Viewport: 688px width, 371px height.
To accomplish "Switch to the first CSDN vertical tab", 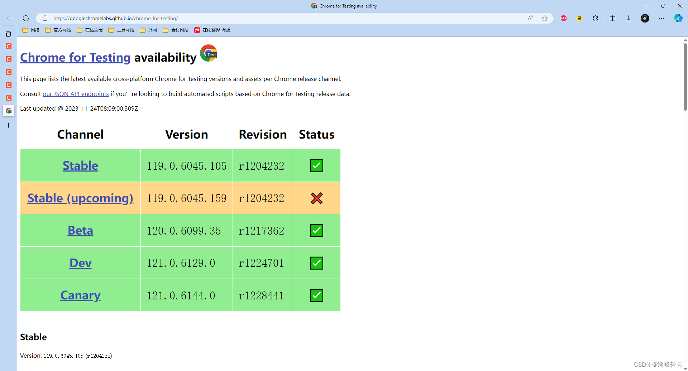I will click(x=9, y=46).
